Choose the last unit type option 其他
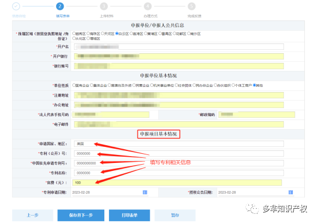This screenshot has height=223, width=317. tap(255, 85)
